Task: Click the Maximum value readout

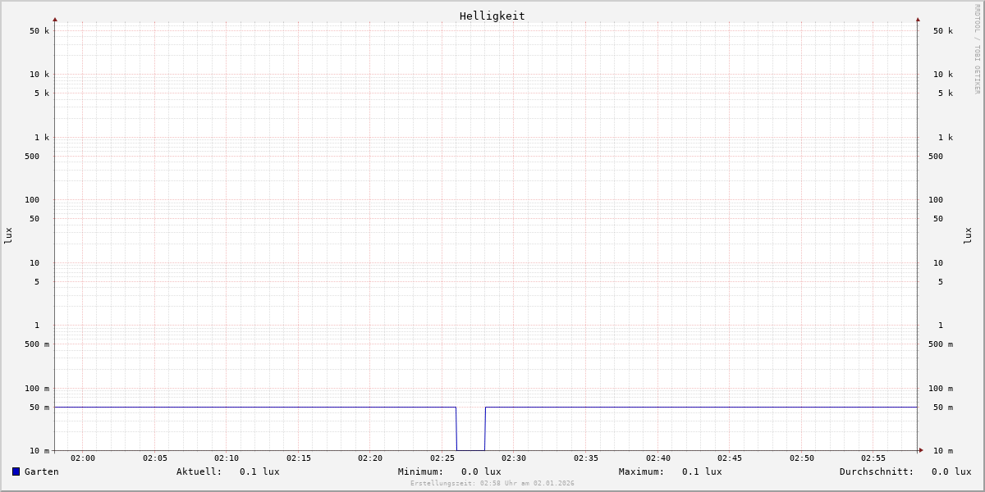Action: pyautogui.click(x=702, y=471)
